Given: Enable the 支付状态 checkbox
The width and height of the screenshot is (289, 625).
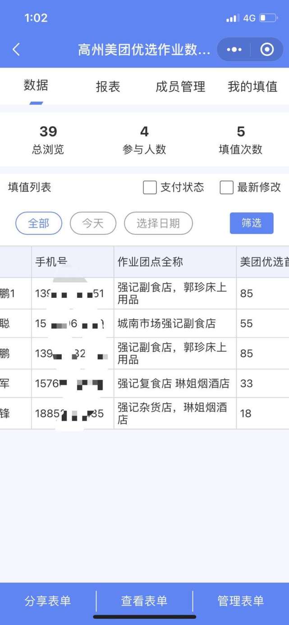Looking at the screenshot, I should 150,187.
